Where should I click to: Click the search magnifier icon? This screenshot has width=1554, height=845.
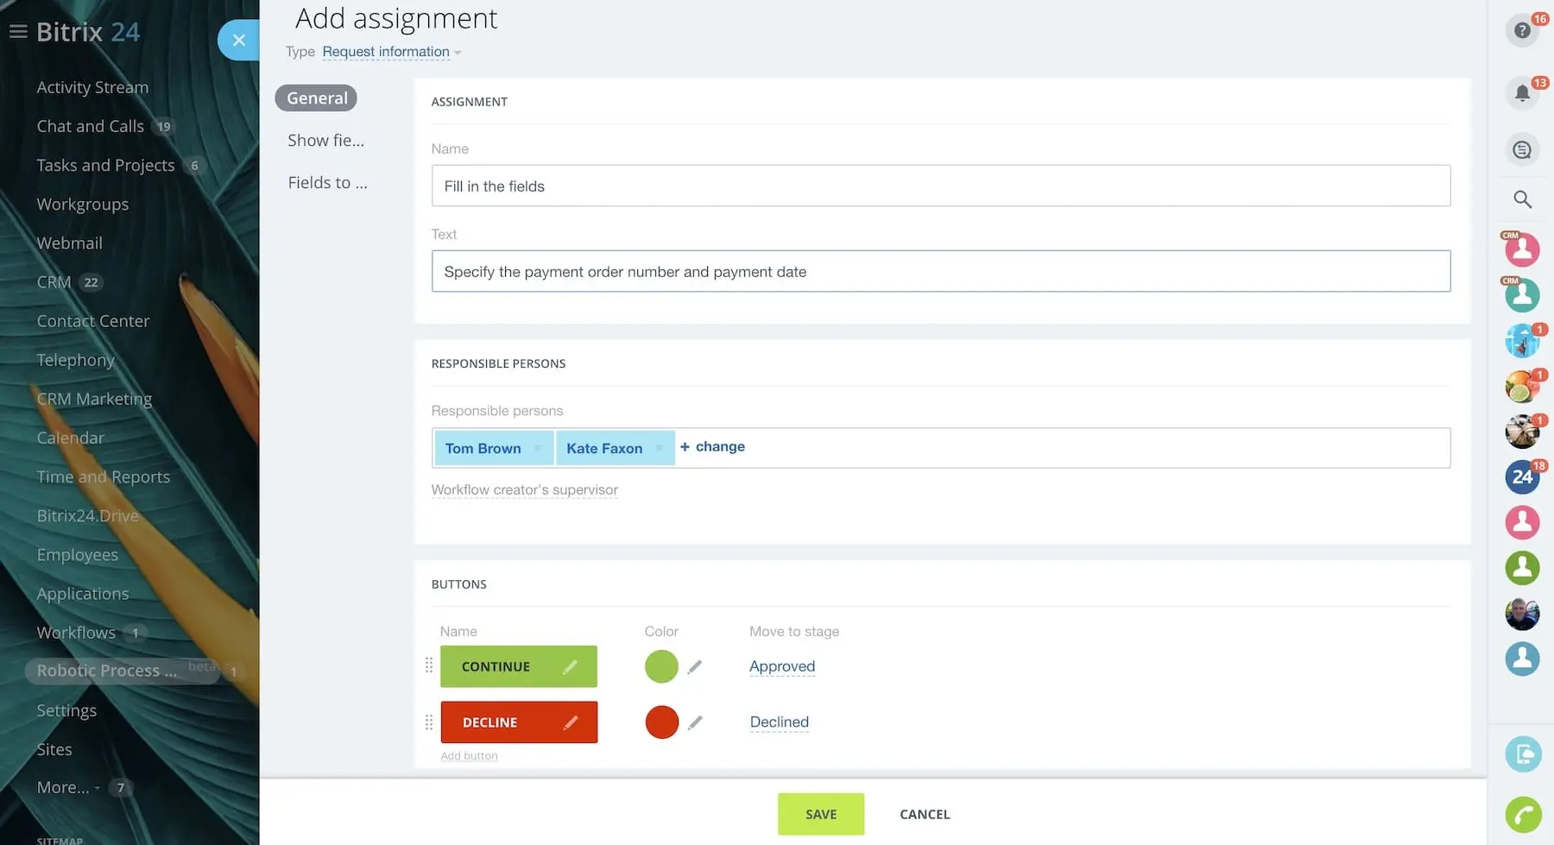[x=1522, y=199]
